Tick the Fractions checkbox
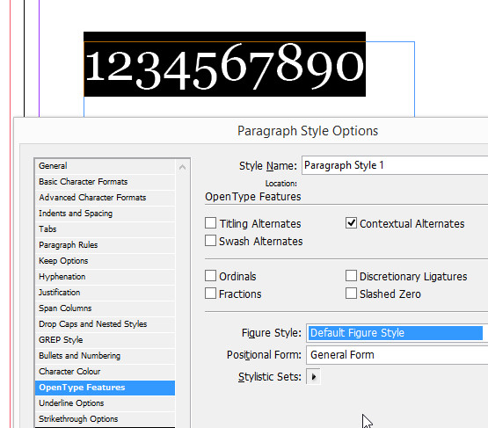Screen dimensions: 488x428 pyautogui.click(x=211, y=294)
